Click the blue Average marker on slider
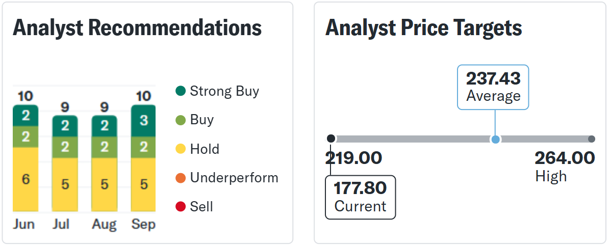The height and width of the screenshot is (247, 610). [x=495, y=139]
